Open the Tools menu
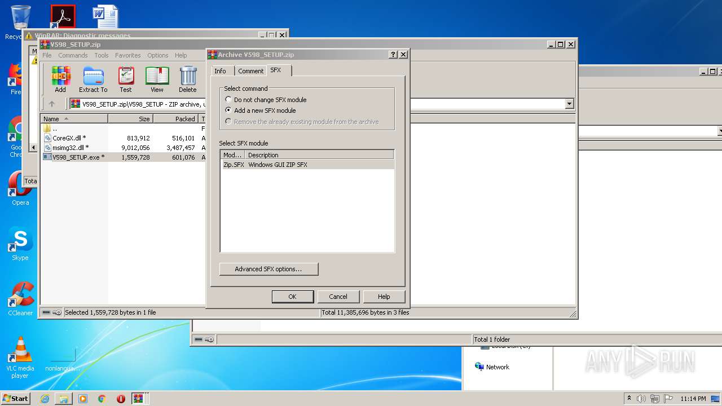Image resolution: width=722 pixels, height=406 pixels. pyautogui.click(x=102, y=55)
